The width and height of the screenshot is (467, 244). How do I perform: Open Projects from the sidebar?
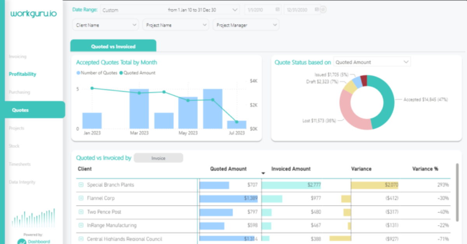[16, 128]
